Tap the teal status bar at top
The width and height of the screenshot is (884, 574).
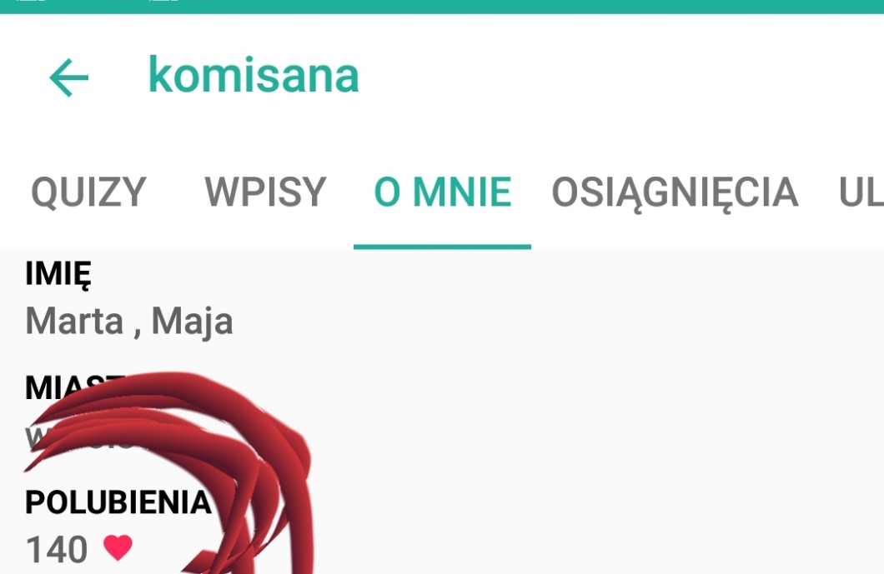point(442,7)
